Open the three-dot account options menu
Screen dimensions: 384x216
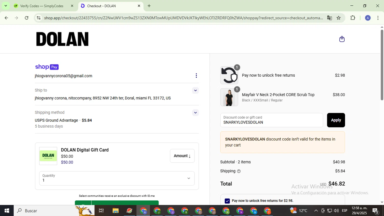[196, 76]
